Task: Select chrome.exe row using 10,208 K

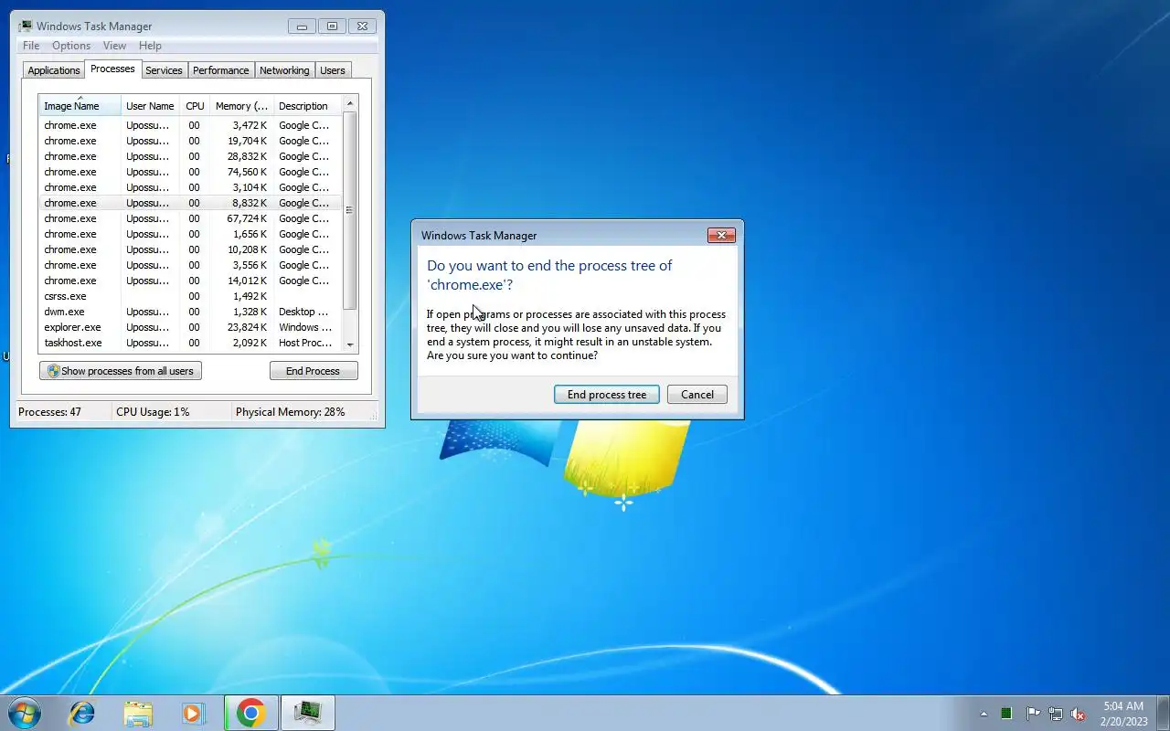Action: 190,249
